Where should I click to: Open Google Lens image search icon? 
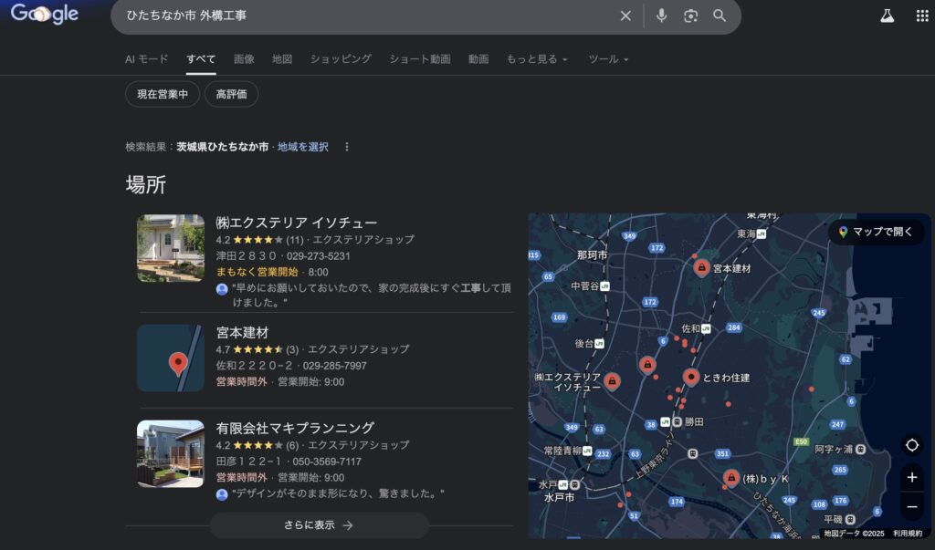(690, 16)
